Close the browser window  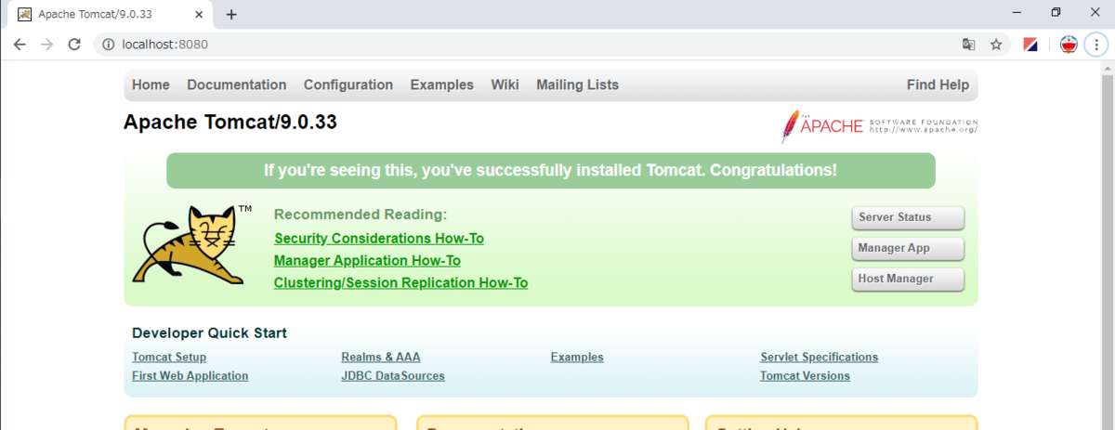tap(1096, 12)
